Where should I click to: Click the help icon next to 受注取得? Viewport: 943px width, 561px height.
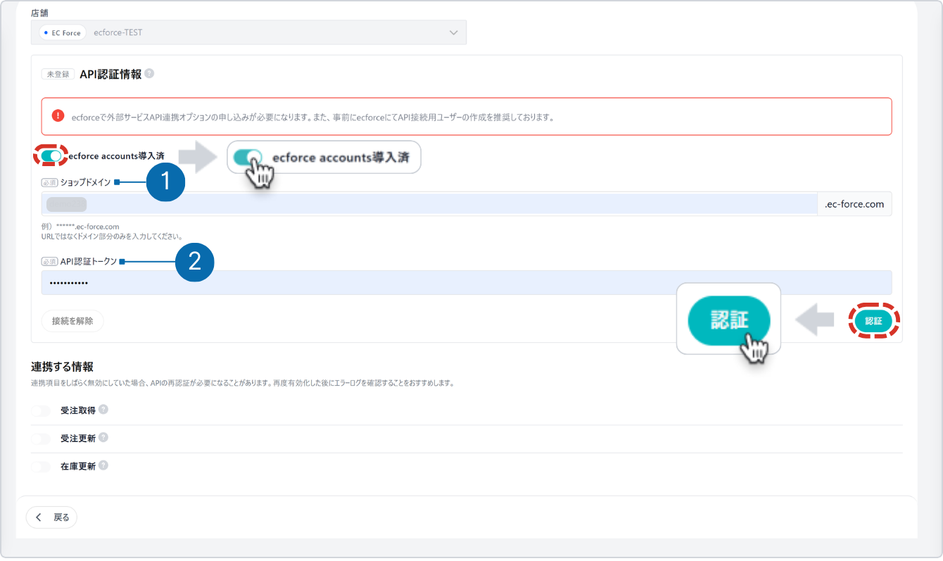[x=103, y=410]
